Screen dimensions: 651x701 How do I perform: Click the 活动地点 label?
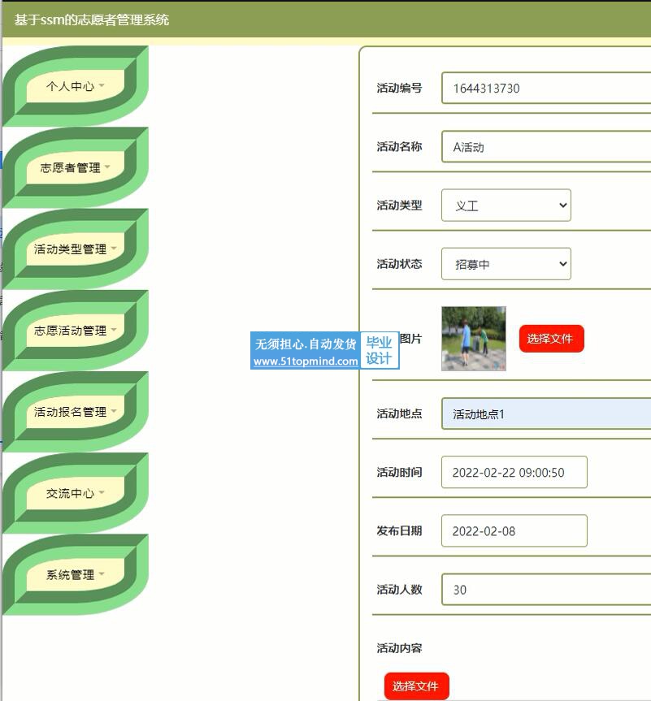[x=399, y=413]
